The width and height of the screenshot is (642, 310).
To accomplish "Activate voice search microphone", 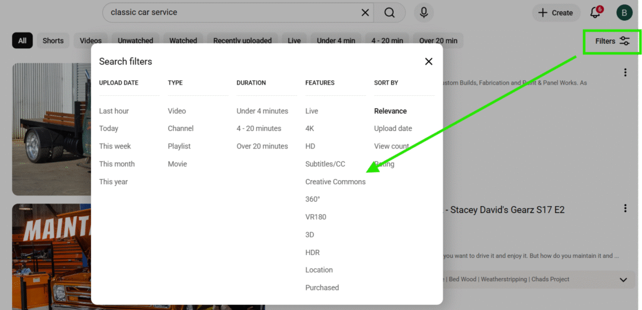I will pos(424,13).
